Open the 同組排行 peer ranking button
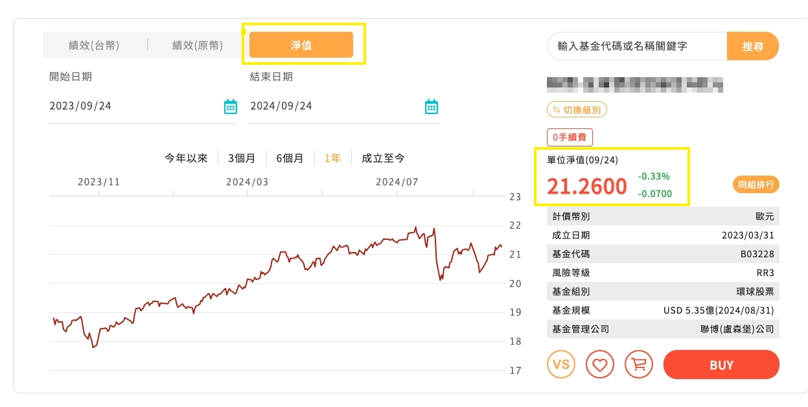The width and height of the screenshot is (808, 407). point(756,185)
